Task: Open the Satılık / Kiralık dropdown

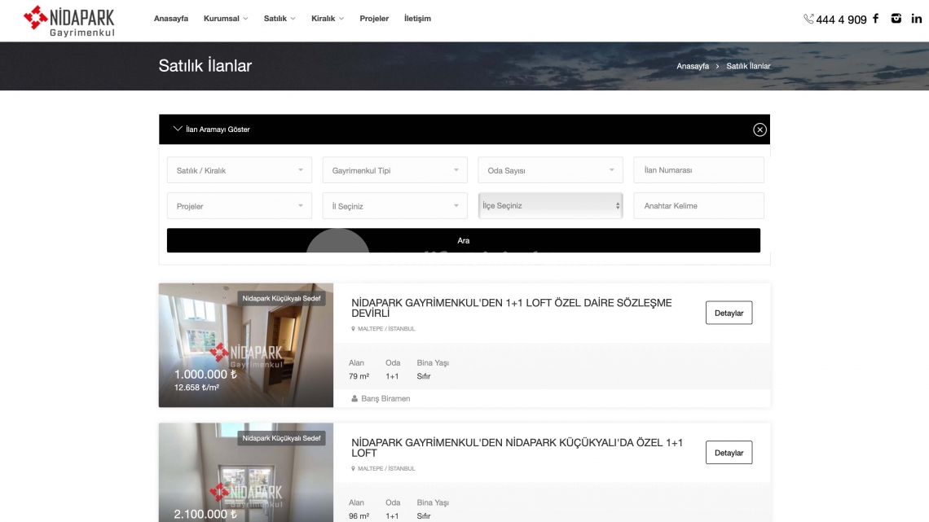Action: [239, 169]
